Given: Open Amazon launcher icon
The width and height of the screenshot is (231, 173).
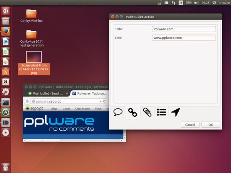Looking at the screenshot, I should pos(6,82).
